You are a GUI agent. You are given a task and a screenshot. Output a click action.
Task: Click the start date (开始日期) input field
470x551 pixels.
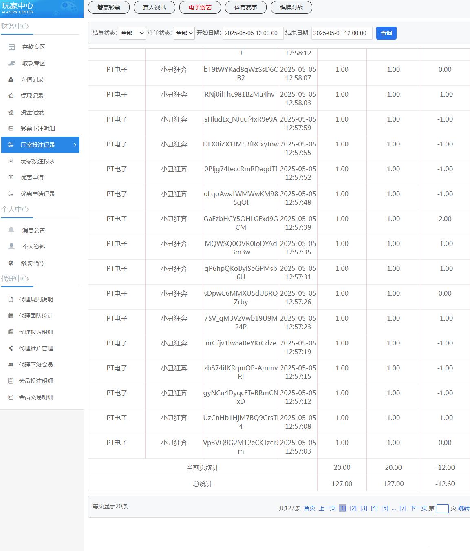[253, 33]
